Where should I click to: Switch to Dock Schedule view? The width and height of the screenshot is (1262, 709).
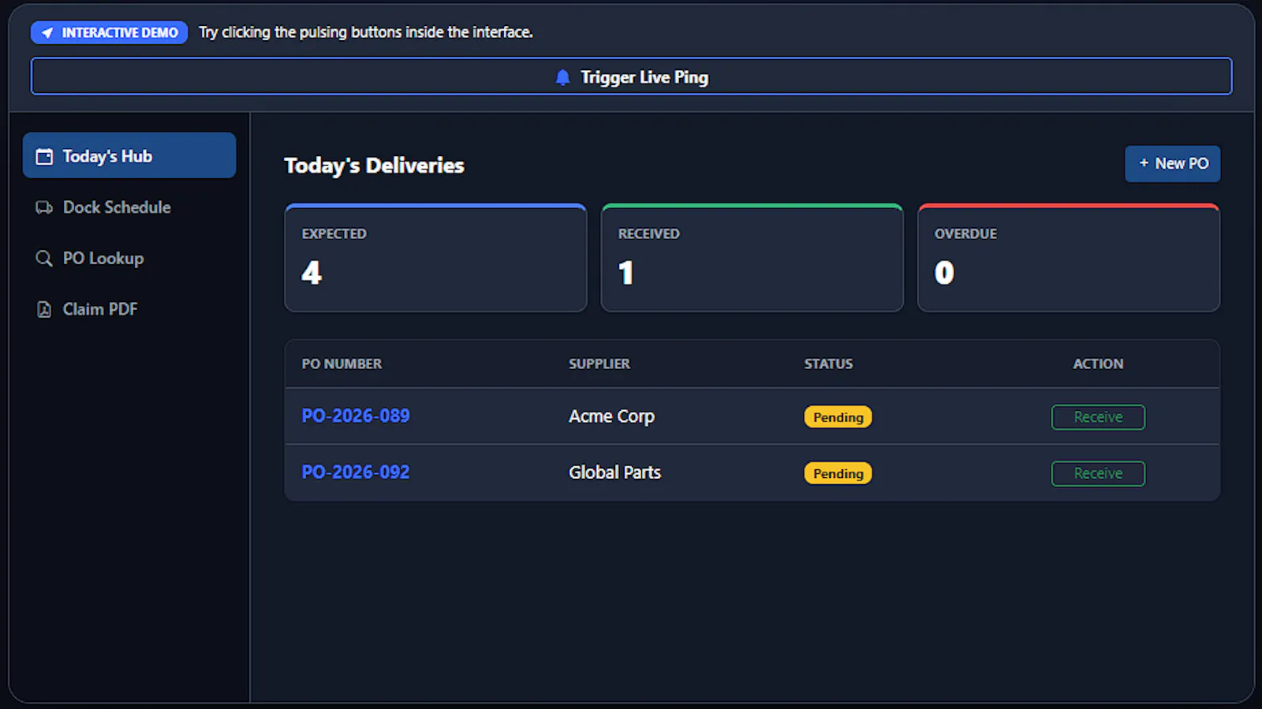coord(129,207)
